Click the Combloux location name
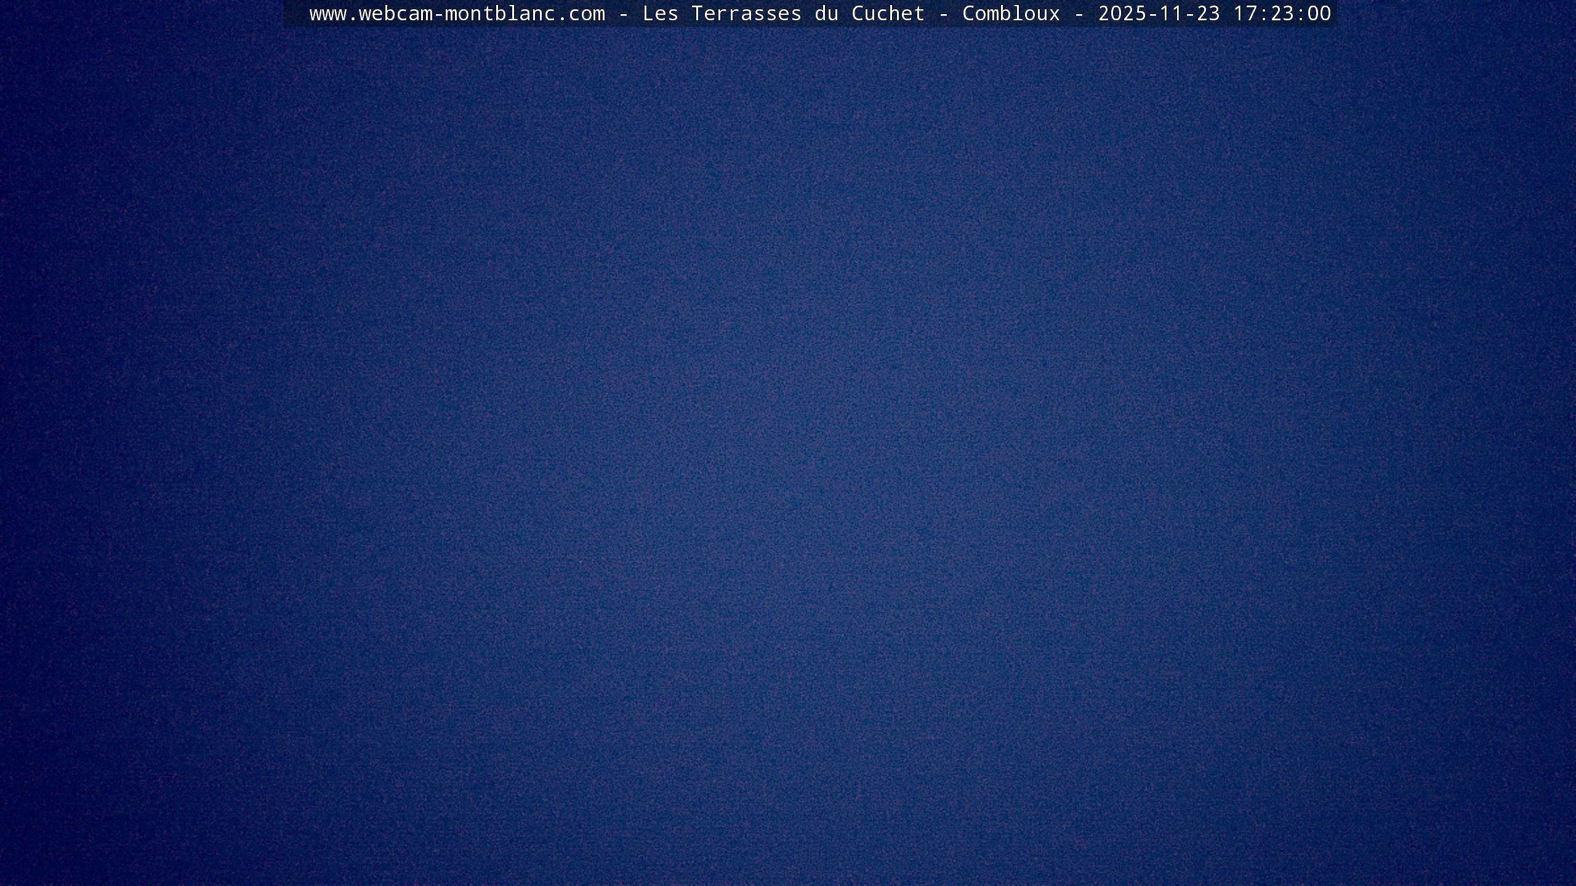The height and width of the screenshot is (886, 1576). [1011, 14]
